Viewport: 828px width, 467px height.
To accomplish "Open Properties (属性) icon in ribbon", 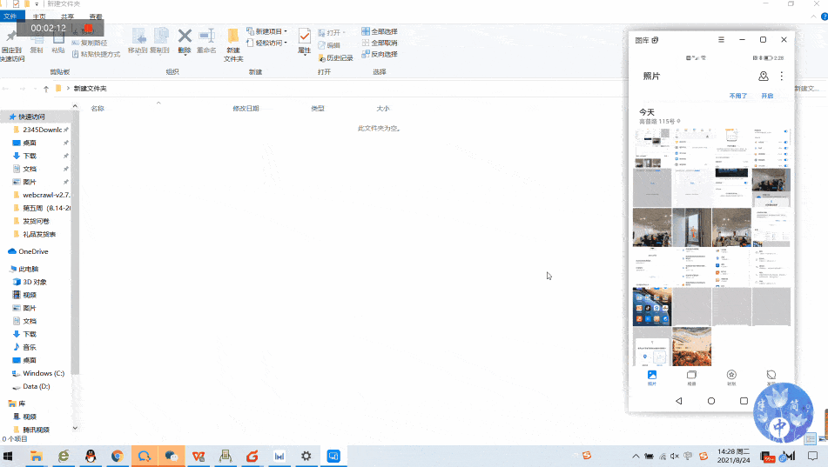I will click(304, 36).
